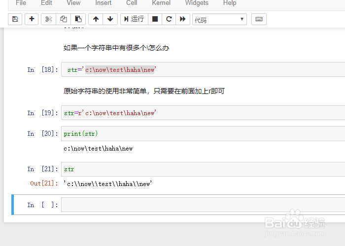This screenshot has width=345, height=246.
Task: Open the File menu
Action: point(21,3)
